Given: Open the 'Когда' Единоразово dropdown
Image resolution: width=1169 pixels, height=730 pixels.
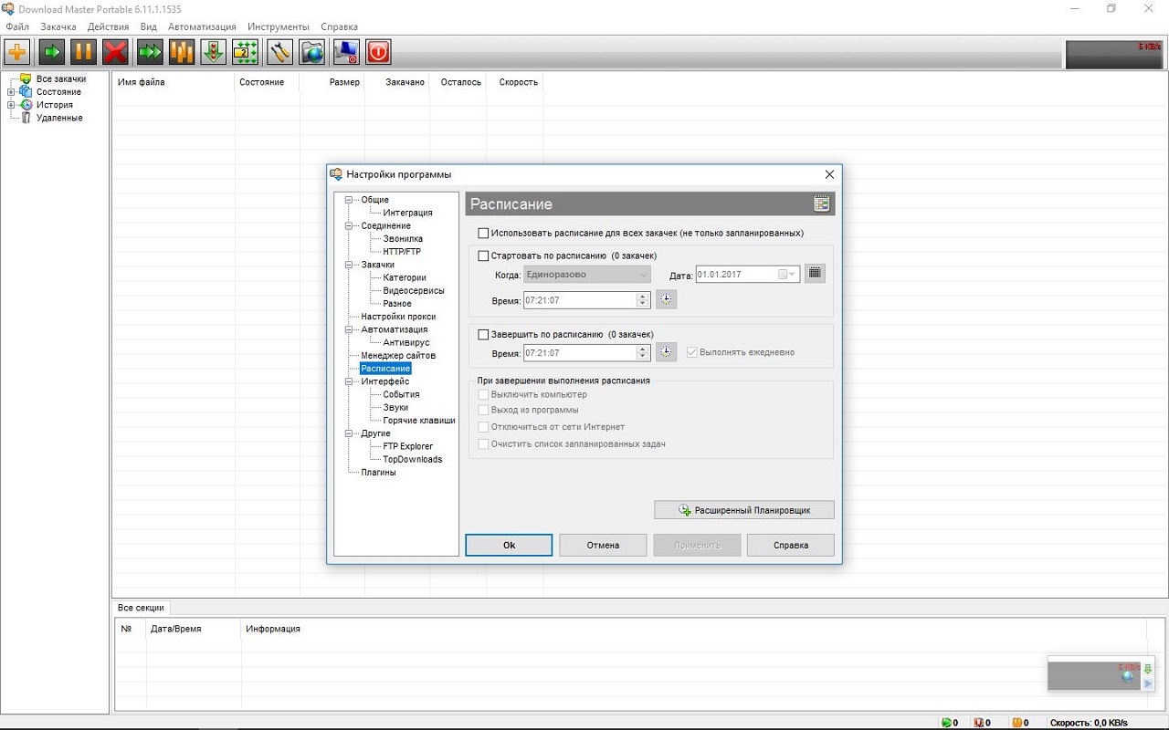Looking at the screenshot, I should pos(586,275).
